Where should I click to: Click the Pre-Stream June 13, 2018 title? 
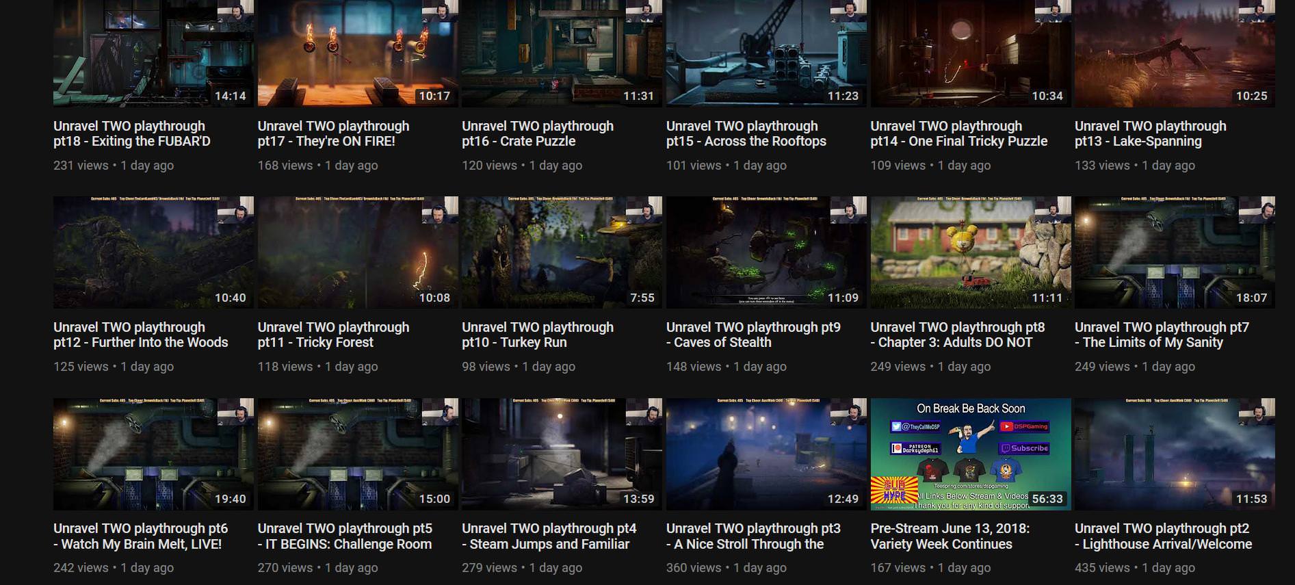click(x=950, y=536)
